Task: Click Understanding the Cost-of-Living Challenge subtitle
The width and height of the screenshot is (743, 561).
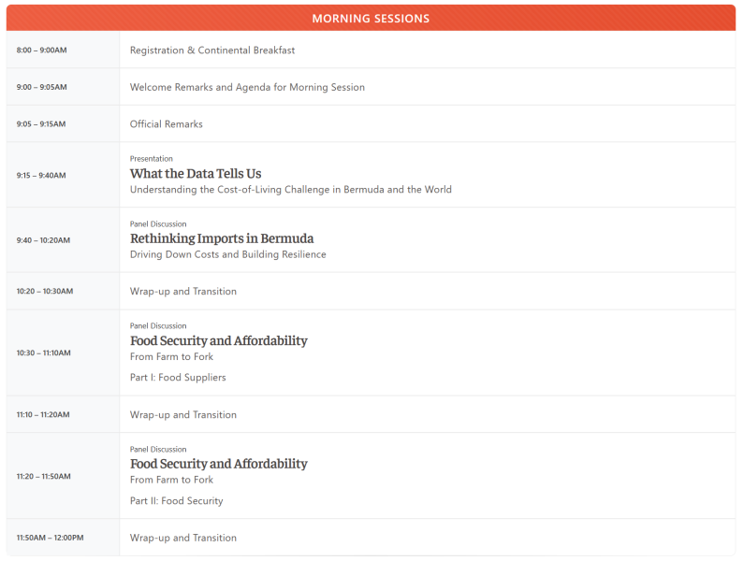Action: tap(290, 190)
